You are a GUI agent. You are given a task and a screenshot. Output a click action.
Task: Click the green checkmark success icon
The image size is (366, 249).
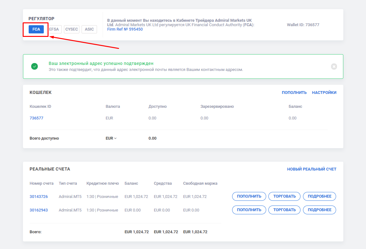pyautogui.click(x=35, y=66)
